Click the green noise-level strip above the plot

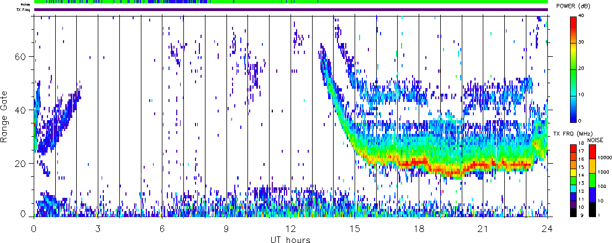tap(291, 2)
